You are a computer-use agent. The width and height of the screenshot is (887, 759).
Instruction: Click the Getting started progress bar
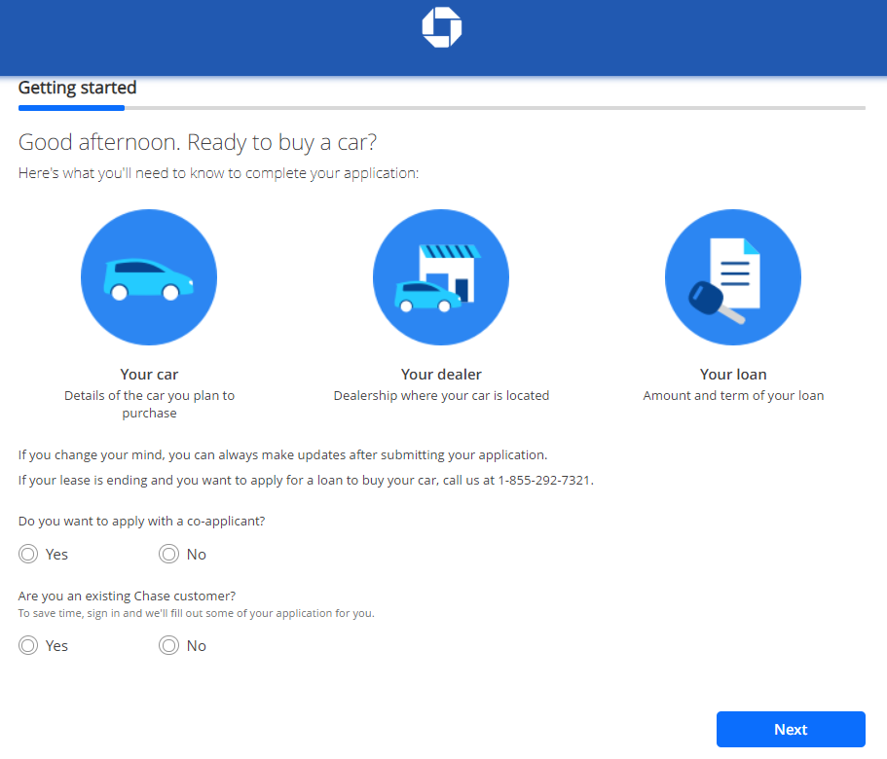[x=442, y=108]
